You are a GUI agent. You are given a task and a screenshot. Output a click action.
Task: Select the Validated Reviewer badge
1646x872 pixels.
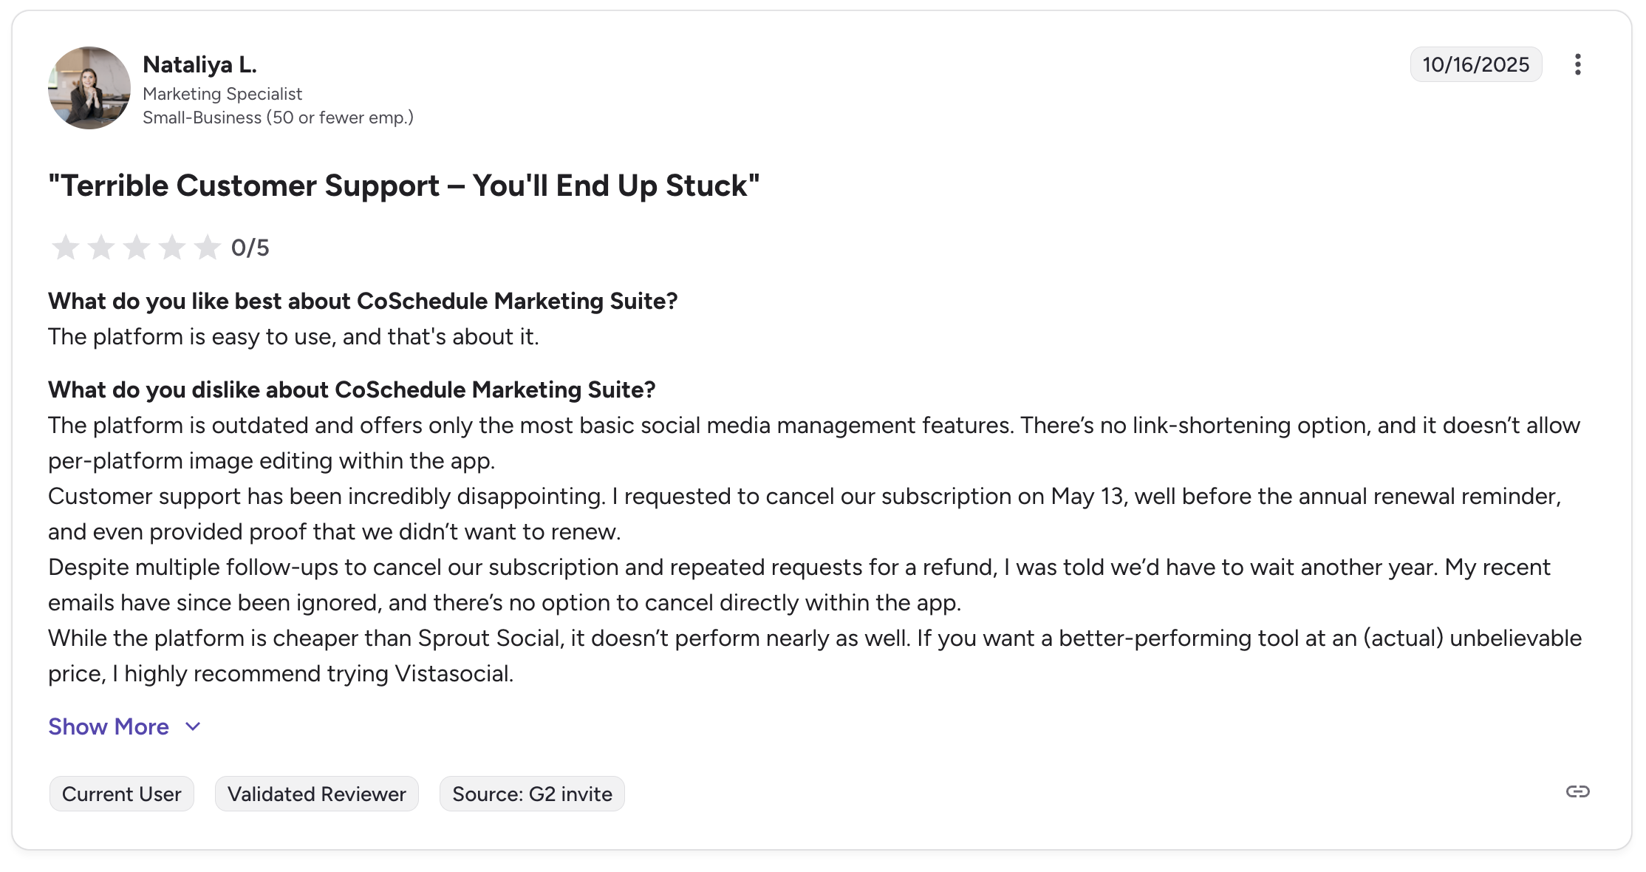click(316, 793)
